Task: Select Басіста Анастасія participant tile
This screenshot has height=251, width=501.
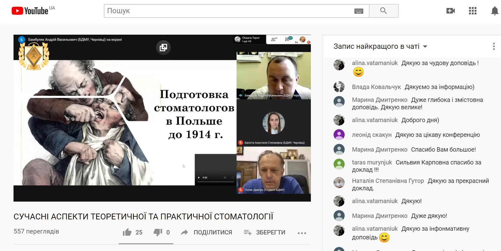Action: (x=274, y=123)
